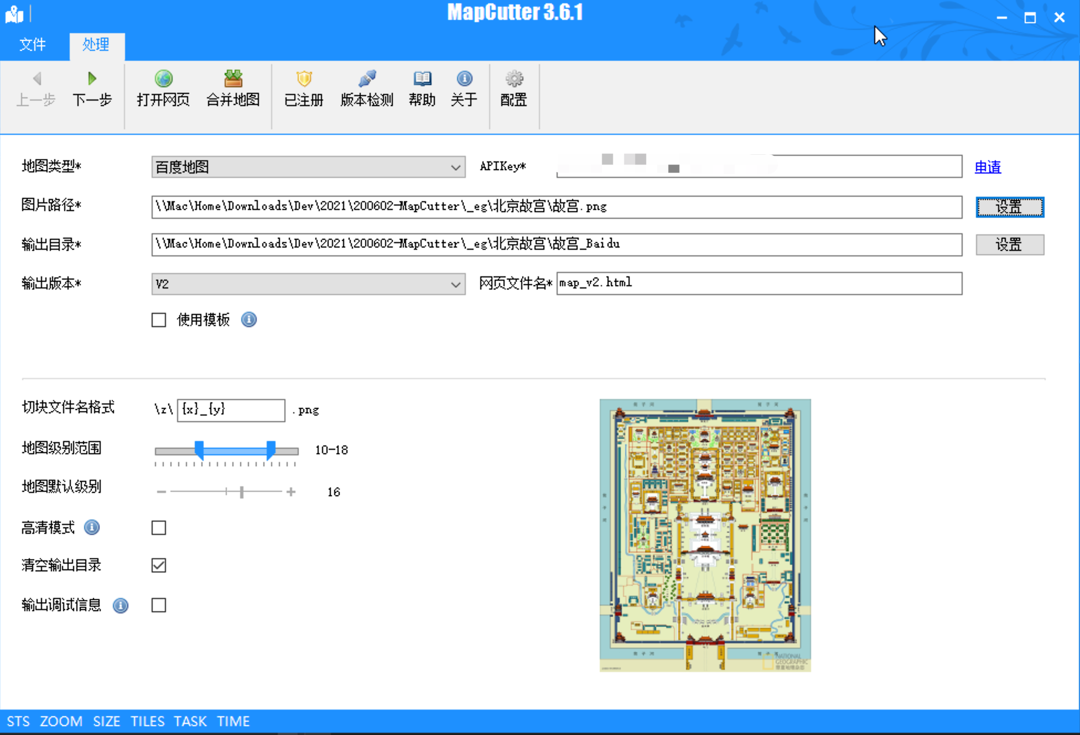Click the Forbidden City map preview thumbnail
1080x735 pixels.
coord(705,535)
